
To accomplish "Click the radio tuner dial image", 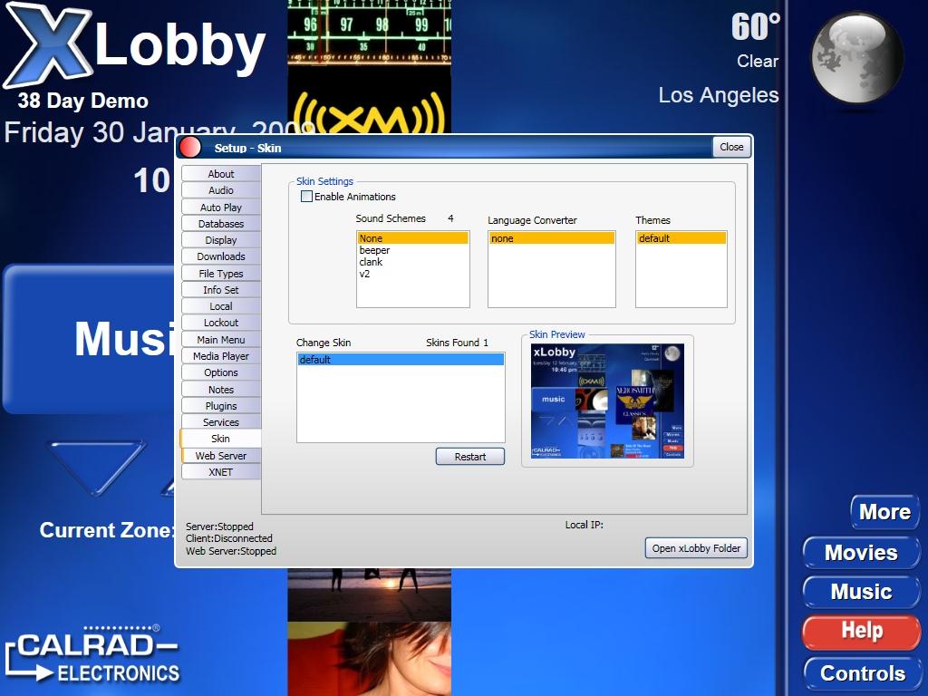I will click(x=370, y=34).
